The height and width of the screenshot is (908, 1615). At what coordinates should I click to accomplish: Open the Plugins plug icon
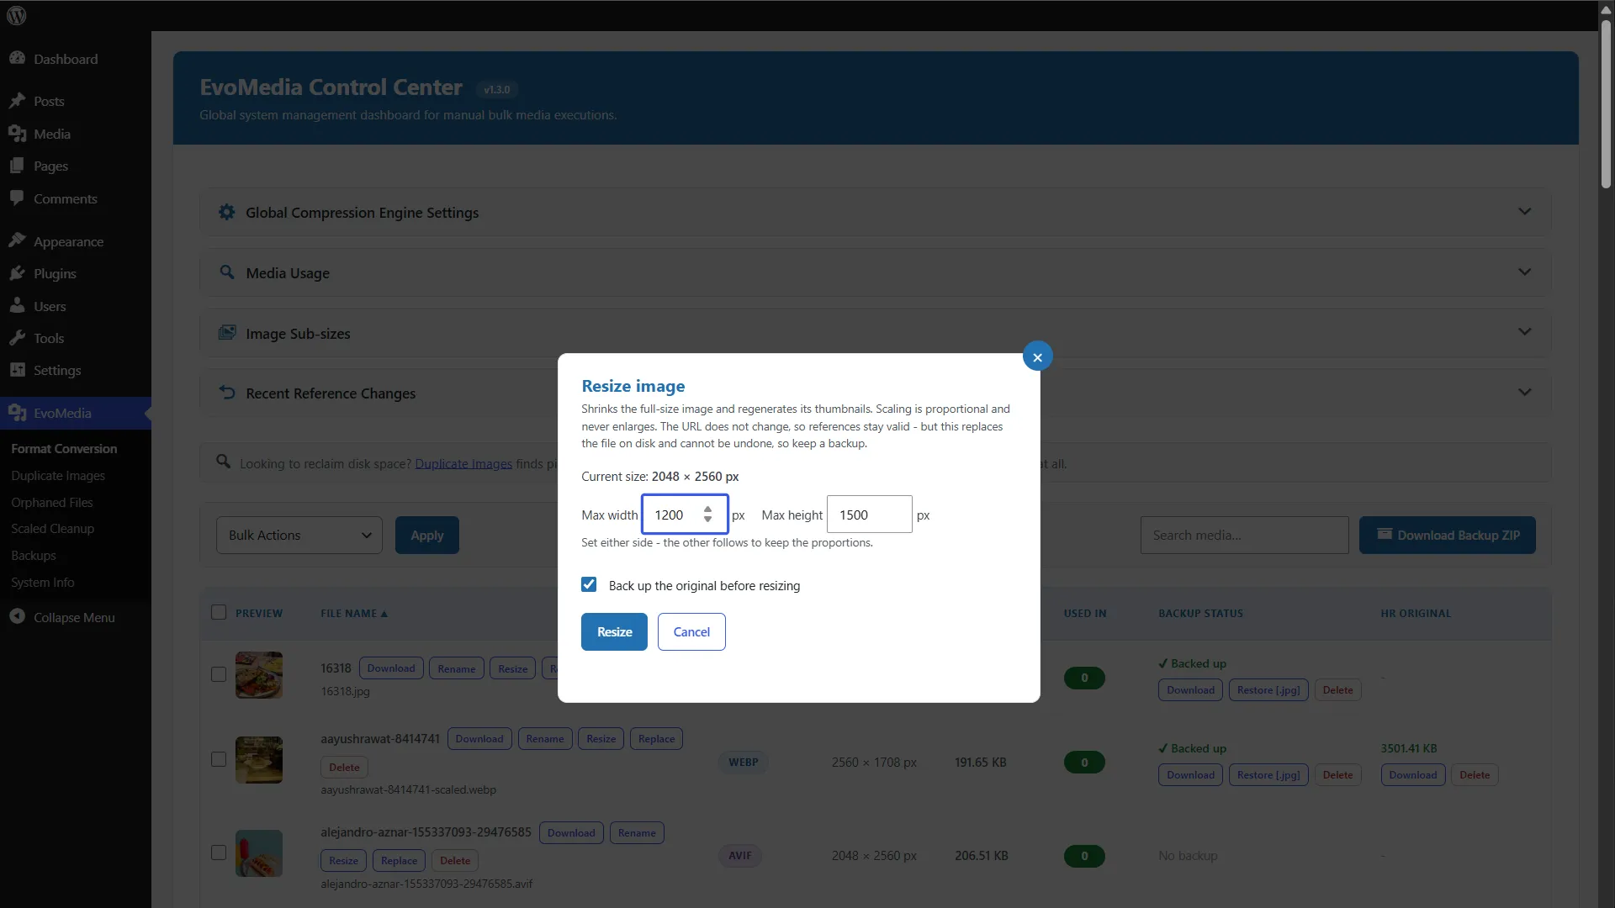[17, 273]
